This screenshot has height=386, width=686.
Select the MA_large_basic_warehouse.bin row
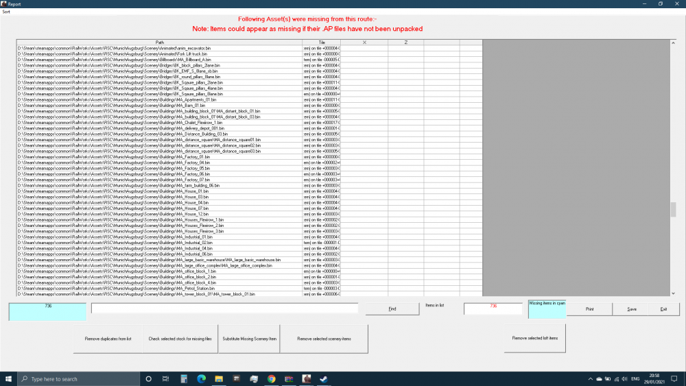tap(250, 260)
